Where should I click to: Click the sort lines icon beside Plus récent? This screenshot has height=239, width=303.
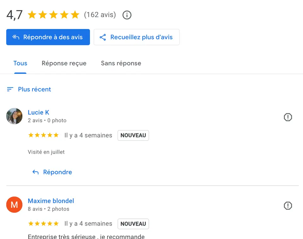(10, 89)
